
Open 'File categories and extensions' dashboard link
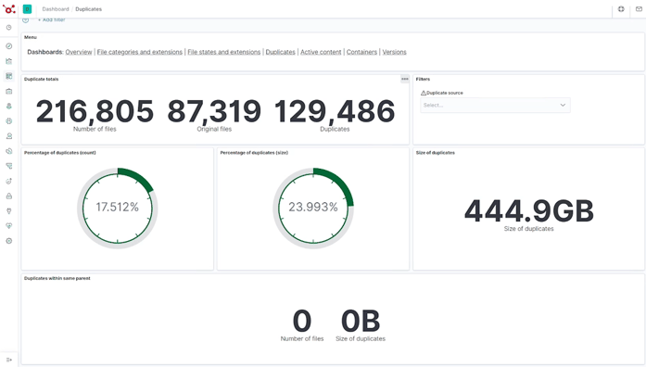click(140, 52)
